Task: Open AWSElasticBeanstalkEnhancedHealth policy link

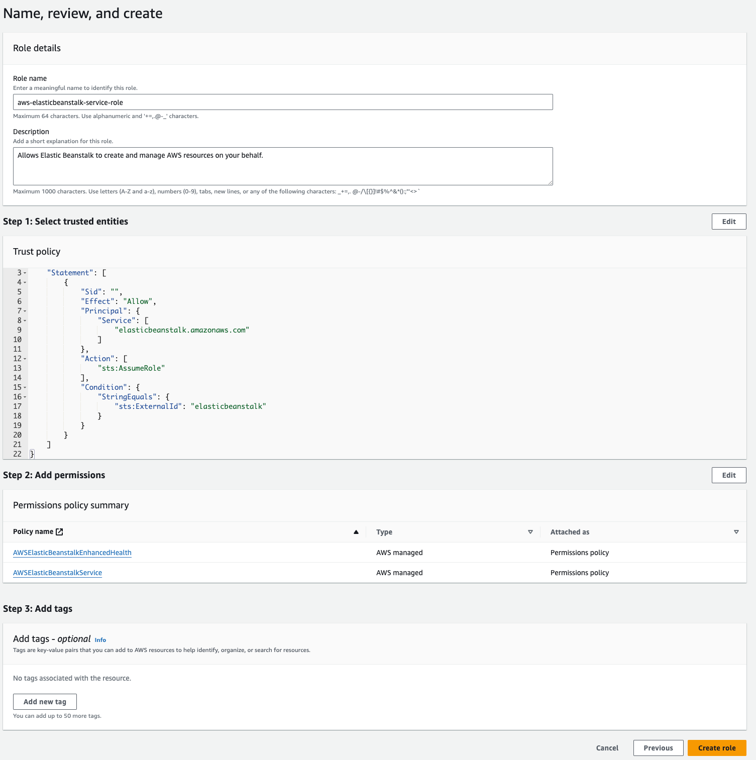Action: [x=72, y=553]
